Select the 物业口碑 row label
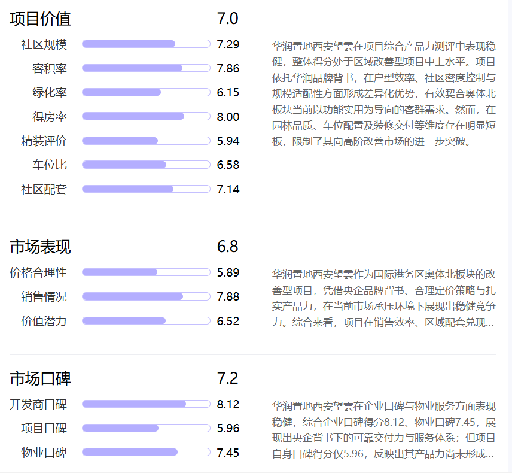Image resolution: width=512 pixels, height=473 pixels. click(44, 453)
